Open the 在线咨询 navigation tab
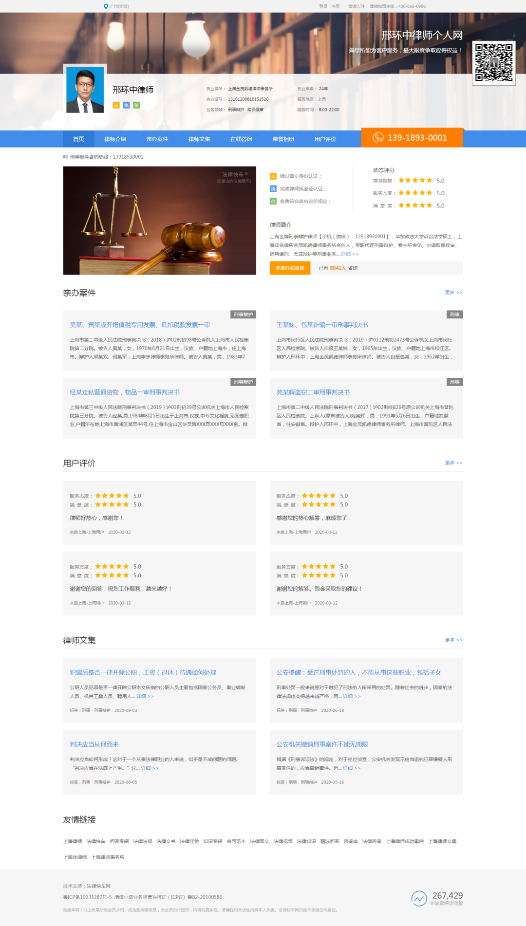The height and width of the screenshot is (926, 526). click(241, 139)
